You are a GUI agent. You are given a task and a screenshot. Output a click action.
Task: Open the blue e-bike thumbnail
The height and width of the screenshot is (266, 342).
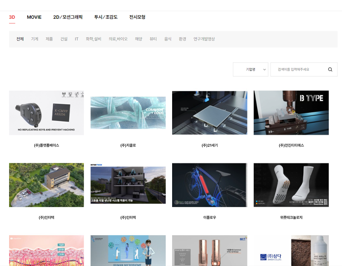[210, 185]
